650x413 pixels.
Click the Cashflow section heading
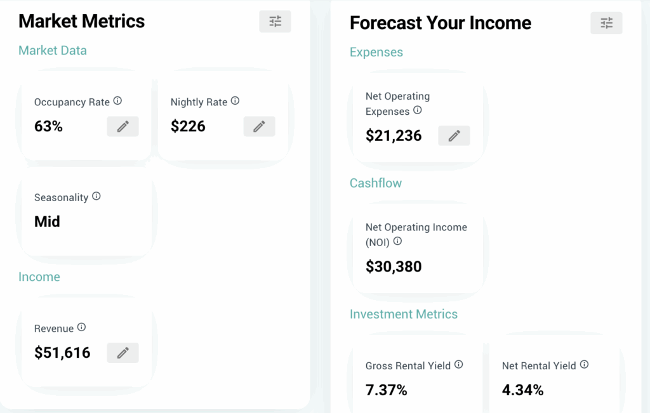(x=376, y=183)
